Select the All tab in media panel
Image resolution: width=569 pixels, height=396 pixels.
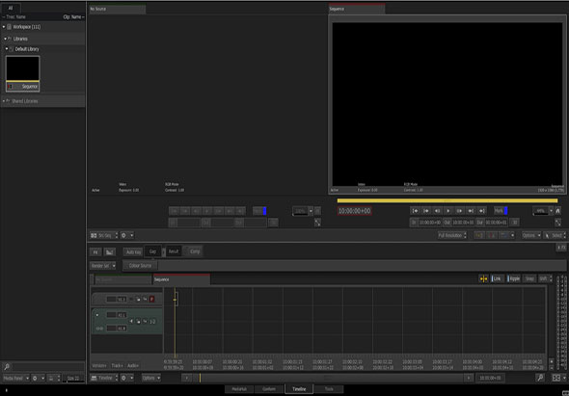tap(11, 8)
